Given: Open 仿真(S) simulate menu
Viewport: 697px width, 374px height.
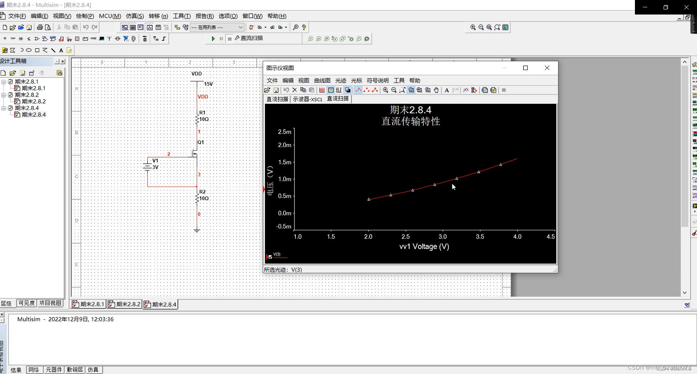Looking at the screenshot, I should [x=135, y=16].
